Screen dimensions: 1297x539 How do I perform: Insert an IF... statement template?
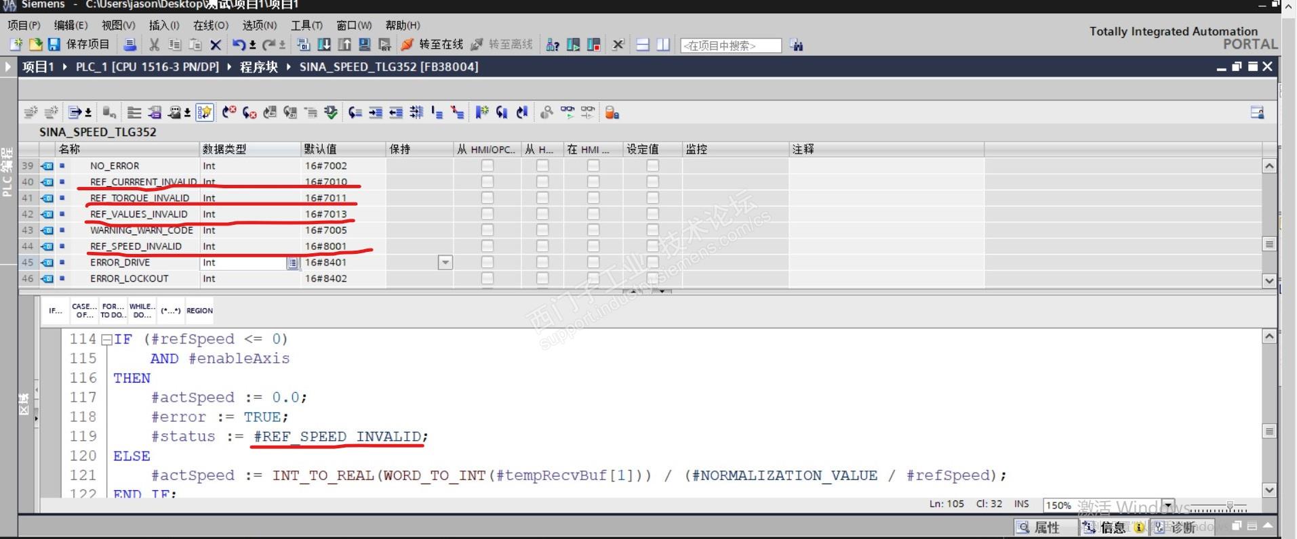coord(56,311)
